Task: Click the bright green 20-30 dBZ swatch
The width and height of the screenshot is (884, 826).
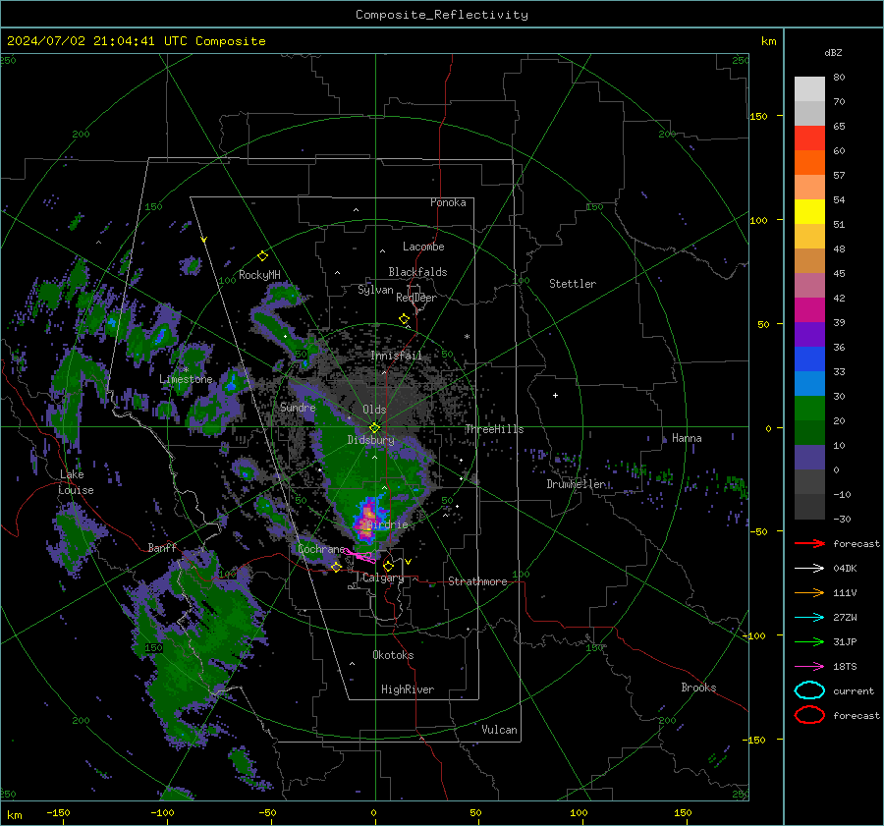Action: click(809, 409)
